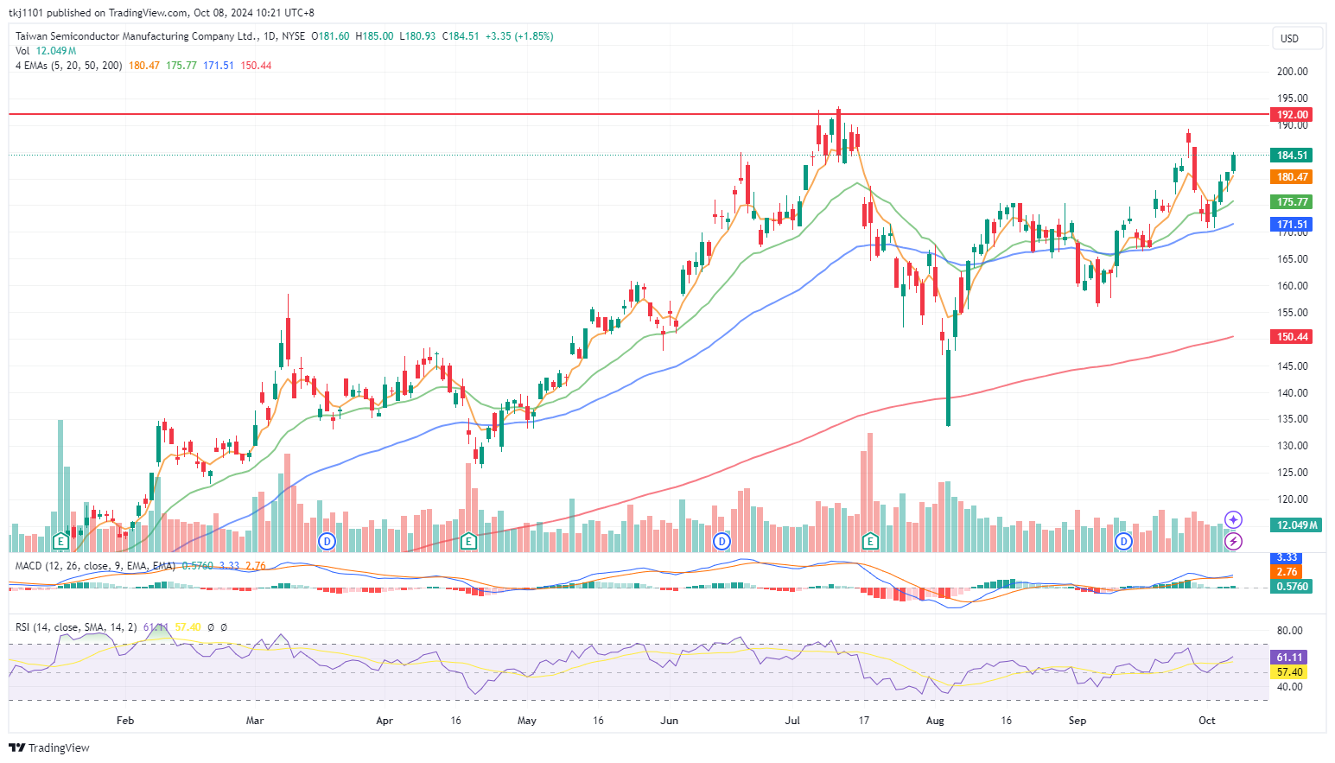Click the 155.00 price axis label
1335x763 pixels.
(1292, 313)
